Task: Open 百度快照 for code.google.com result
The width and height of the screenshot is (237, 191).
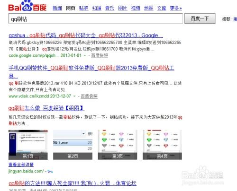Action: pyautogui.click(x=100, y=55)
